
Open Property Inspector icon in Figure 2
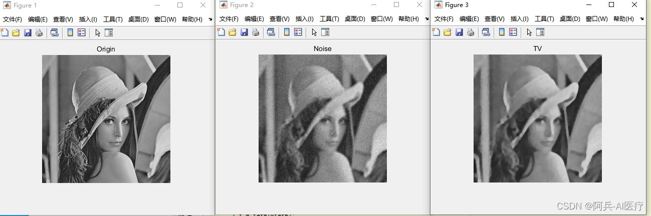[325, 32]
